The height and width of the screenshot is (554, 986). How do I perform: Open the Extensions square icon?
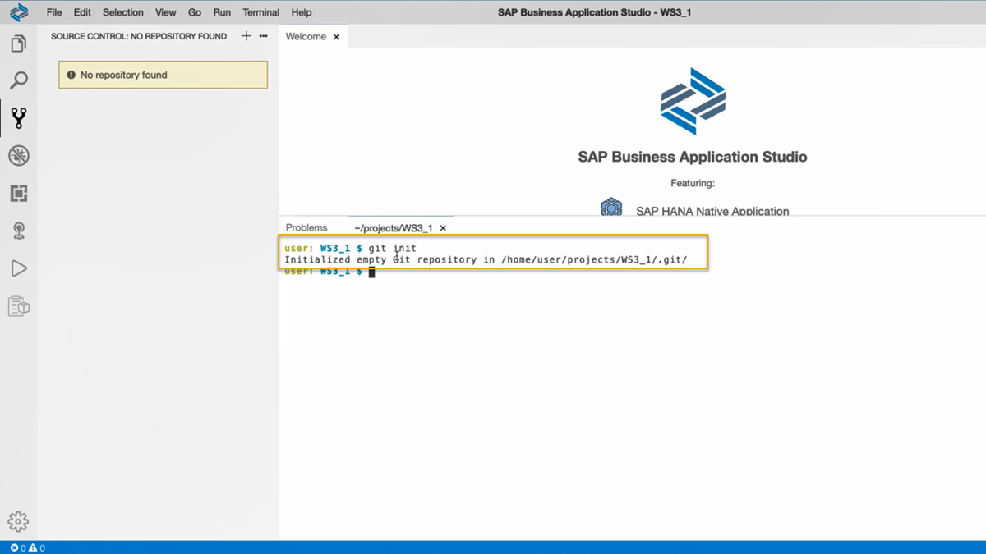(18, 193)
